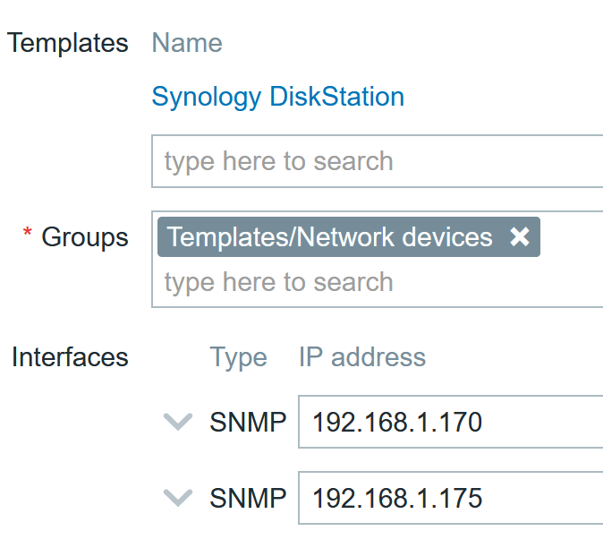
Task: Click SNMP label beside 192.168.1.175
Action: (x=248, y=498)
